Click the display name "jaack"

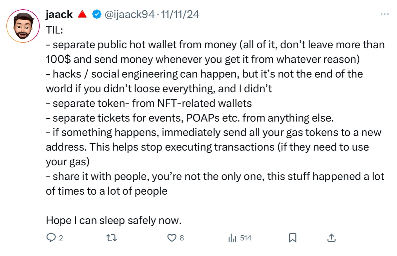pyautogui.click(x=59, y=14)
